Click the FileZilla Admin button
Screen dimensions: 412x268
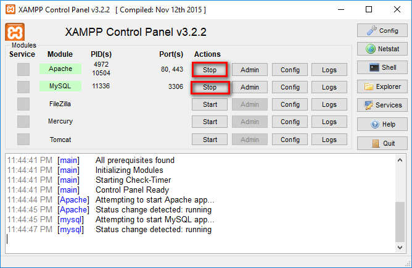pos(250,104)
